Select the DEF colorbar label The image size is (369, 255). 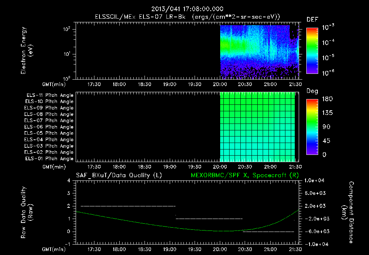click(x=312, y=20)
